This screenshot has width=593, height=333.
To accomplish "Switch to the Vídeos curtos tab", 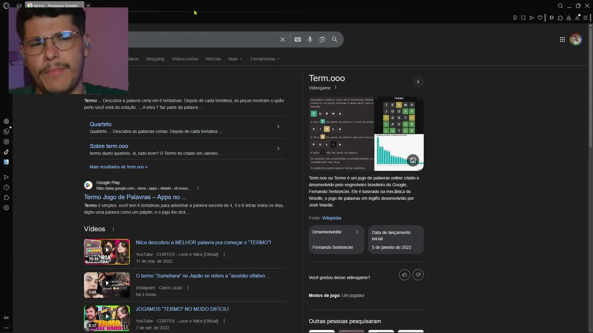I will pyautogui.click(x=185, y=59).
